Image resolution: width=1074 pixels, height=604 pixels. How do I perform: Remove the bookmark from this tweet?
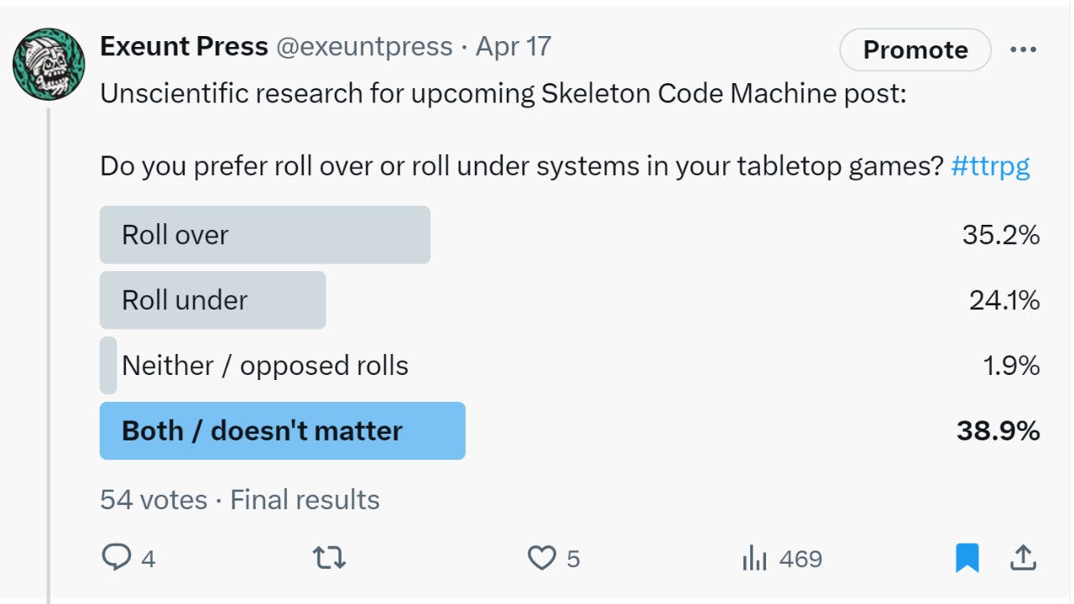967,556
